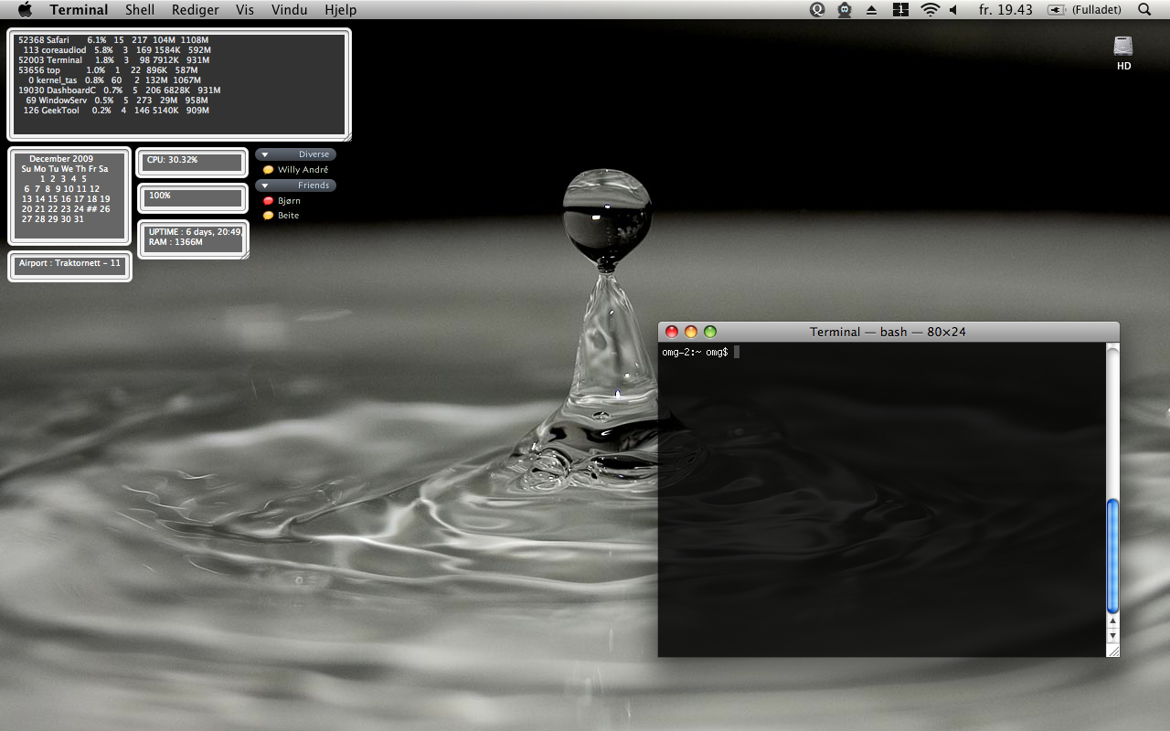The image size is (1170, 731).
Task: Minimize Terminal with the yellow button
Action: pos(691,332)
